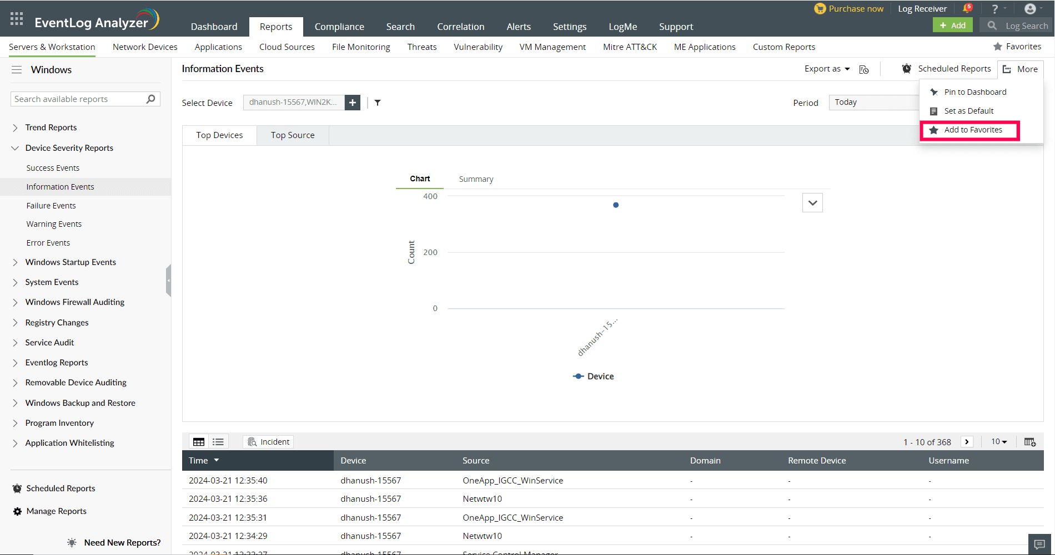Switch to the Top Source tab
1055x555 pixels.
(293, 135)
